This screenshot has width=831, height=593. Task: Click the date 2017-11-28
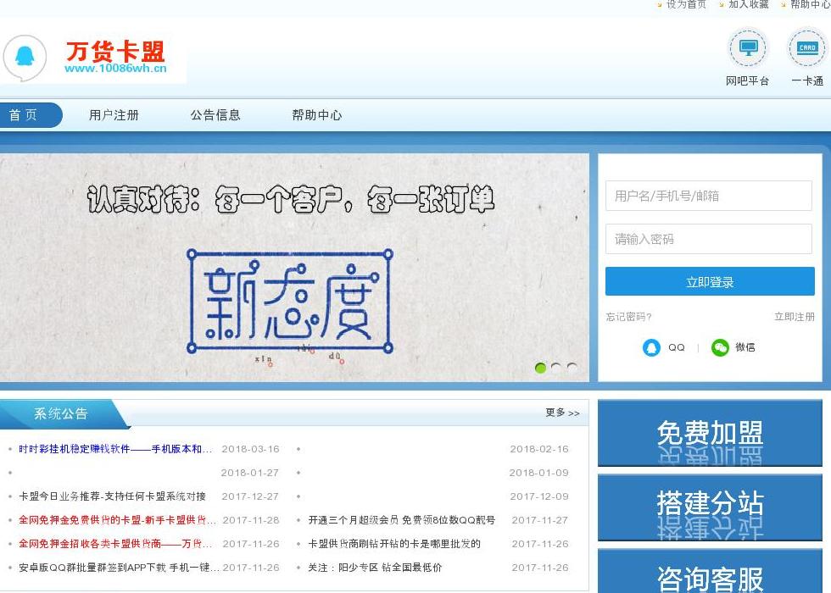coord(251,520)
